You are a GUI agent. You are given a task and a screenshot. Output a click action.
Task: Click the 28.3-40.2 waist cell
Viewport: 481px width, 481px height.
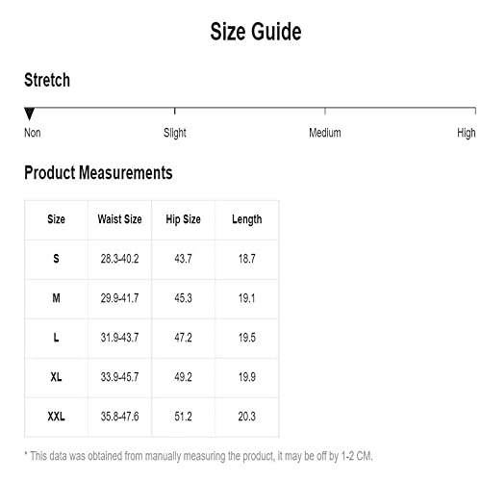pos(119,259)
